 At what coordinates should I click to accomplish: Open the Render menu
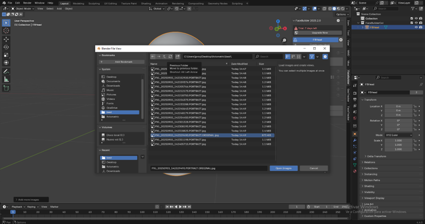point(27,3)
